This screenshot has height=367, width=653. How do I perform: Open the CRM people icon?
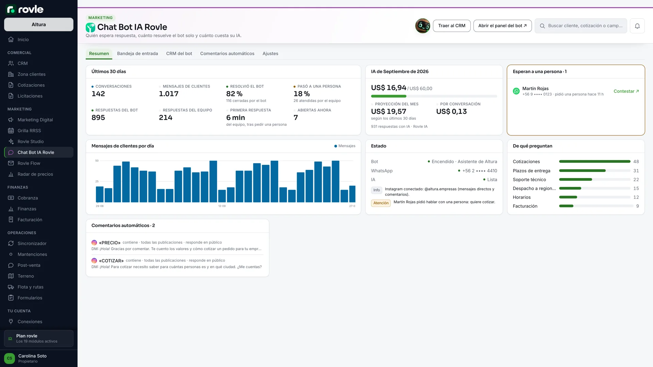coord(11,63)
